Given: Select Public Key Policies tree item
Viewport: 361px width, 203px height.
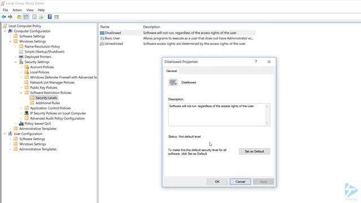Looking at the screenshot, I should 43,88.
